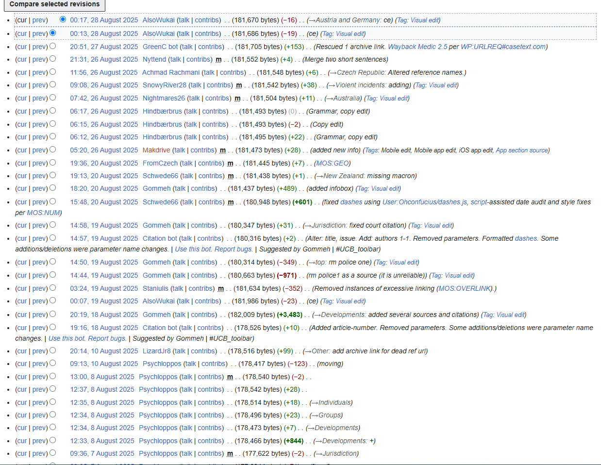The image size is (601, 465).
Task: Open the revision dated 19:13, 20 August 2025
Action: point(104,176)
